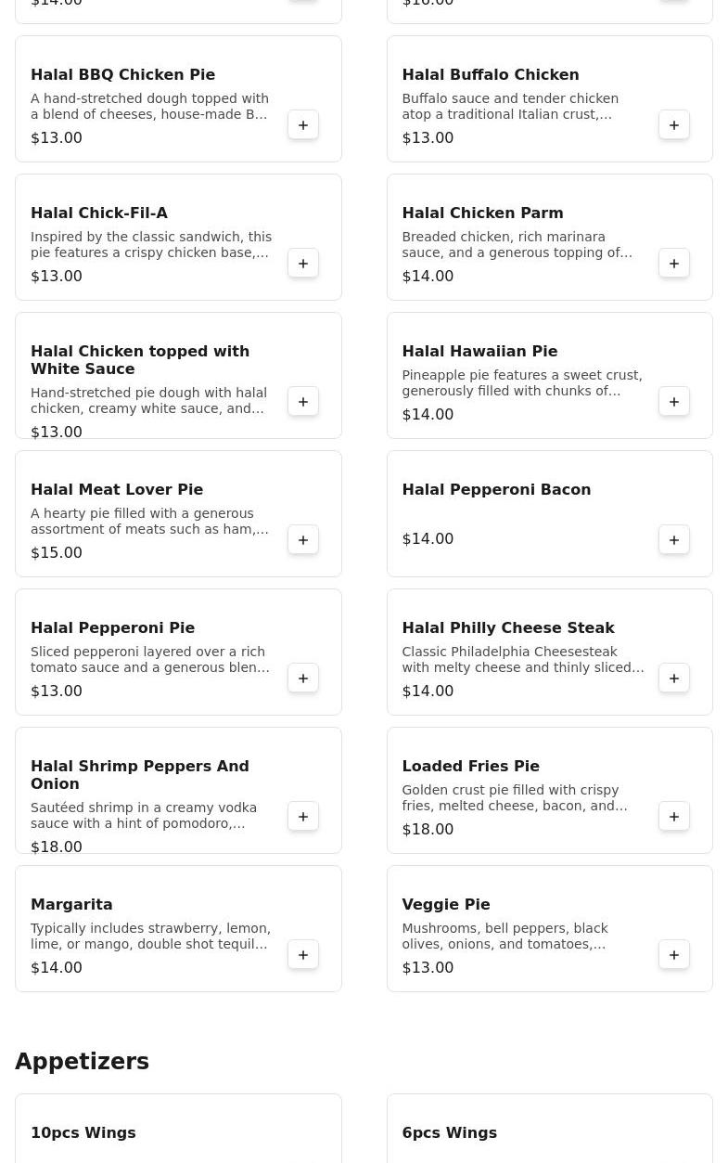Select the 10pcs Wings appetizer card
The image size is (728, 1163).
pyautogui.click(x=178, y=1132)
